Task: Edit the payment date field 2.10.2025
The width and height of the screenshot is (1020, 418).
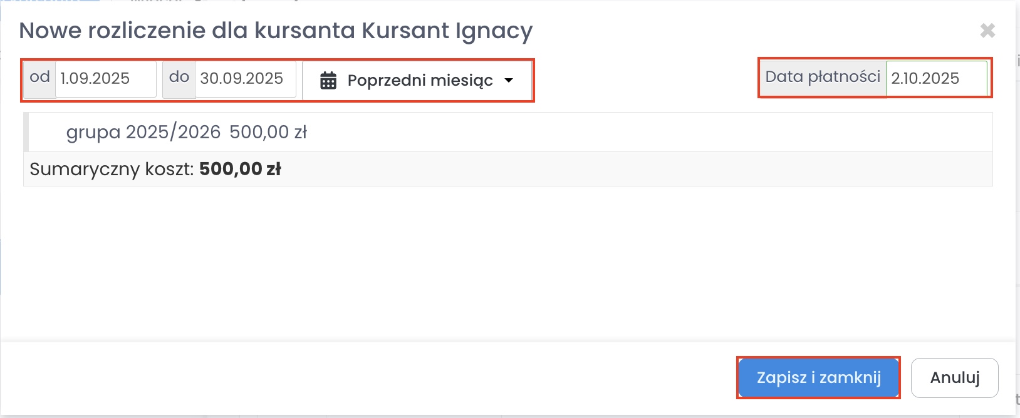Action: (936, 78)
